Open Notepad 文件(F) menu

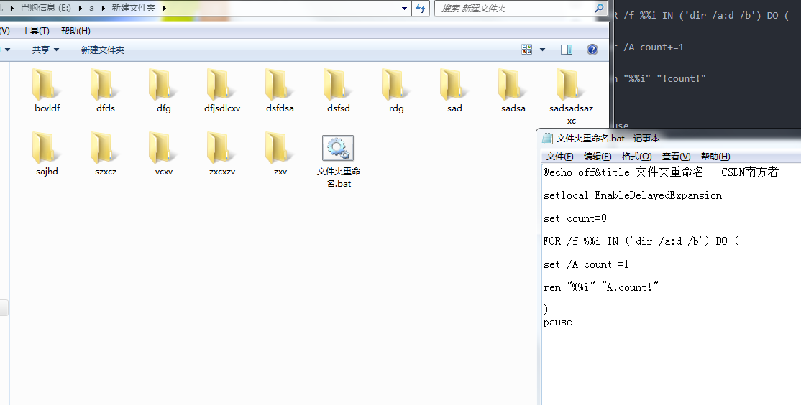pos(560,157)
